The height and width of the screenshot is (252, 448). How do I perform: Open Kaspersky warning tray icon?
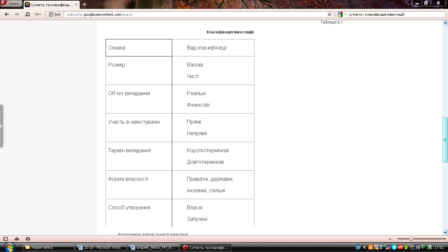pos(377,247)
